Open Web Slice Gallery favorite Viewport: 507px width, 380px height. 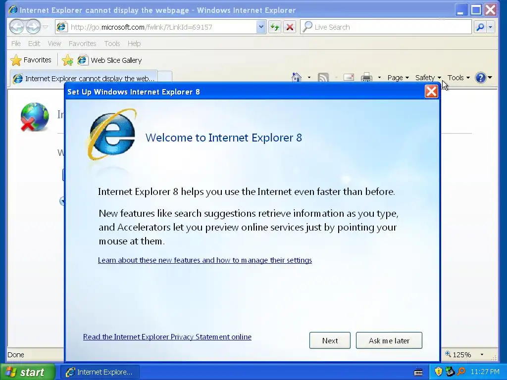click(110, 60)
